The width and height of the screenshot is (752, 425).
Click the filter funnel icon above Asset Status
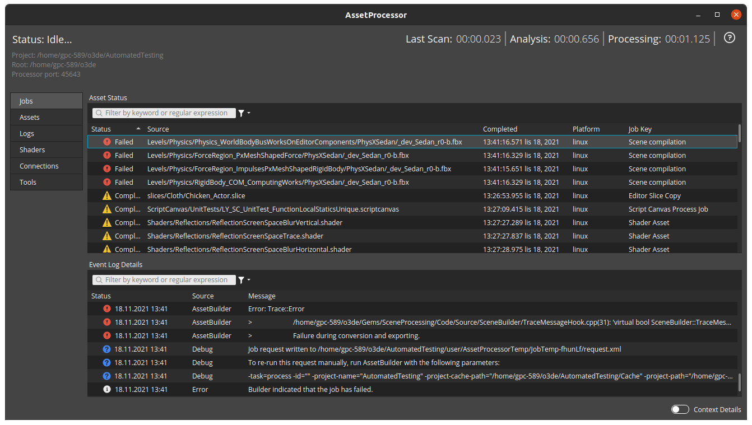[x=241, y=113]
